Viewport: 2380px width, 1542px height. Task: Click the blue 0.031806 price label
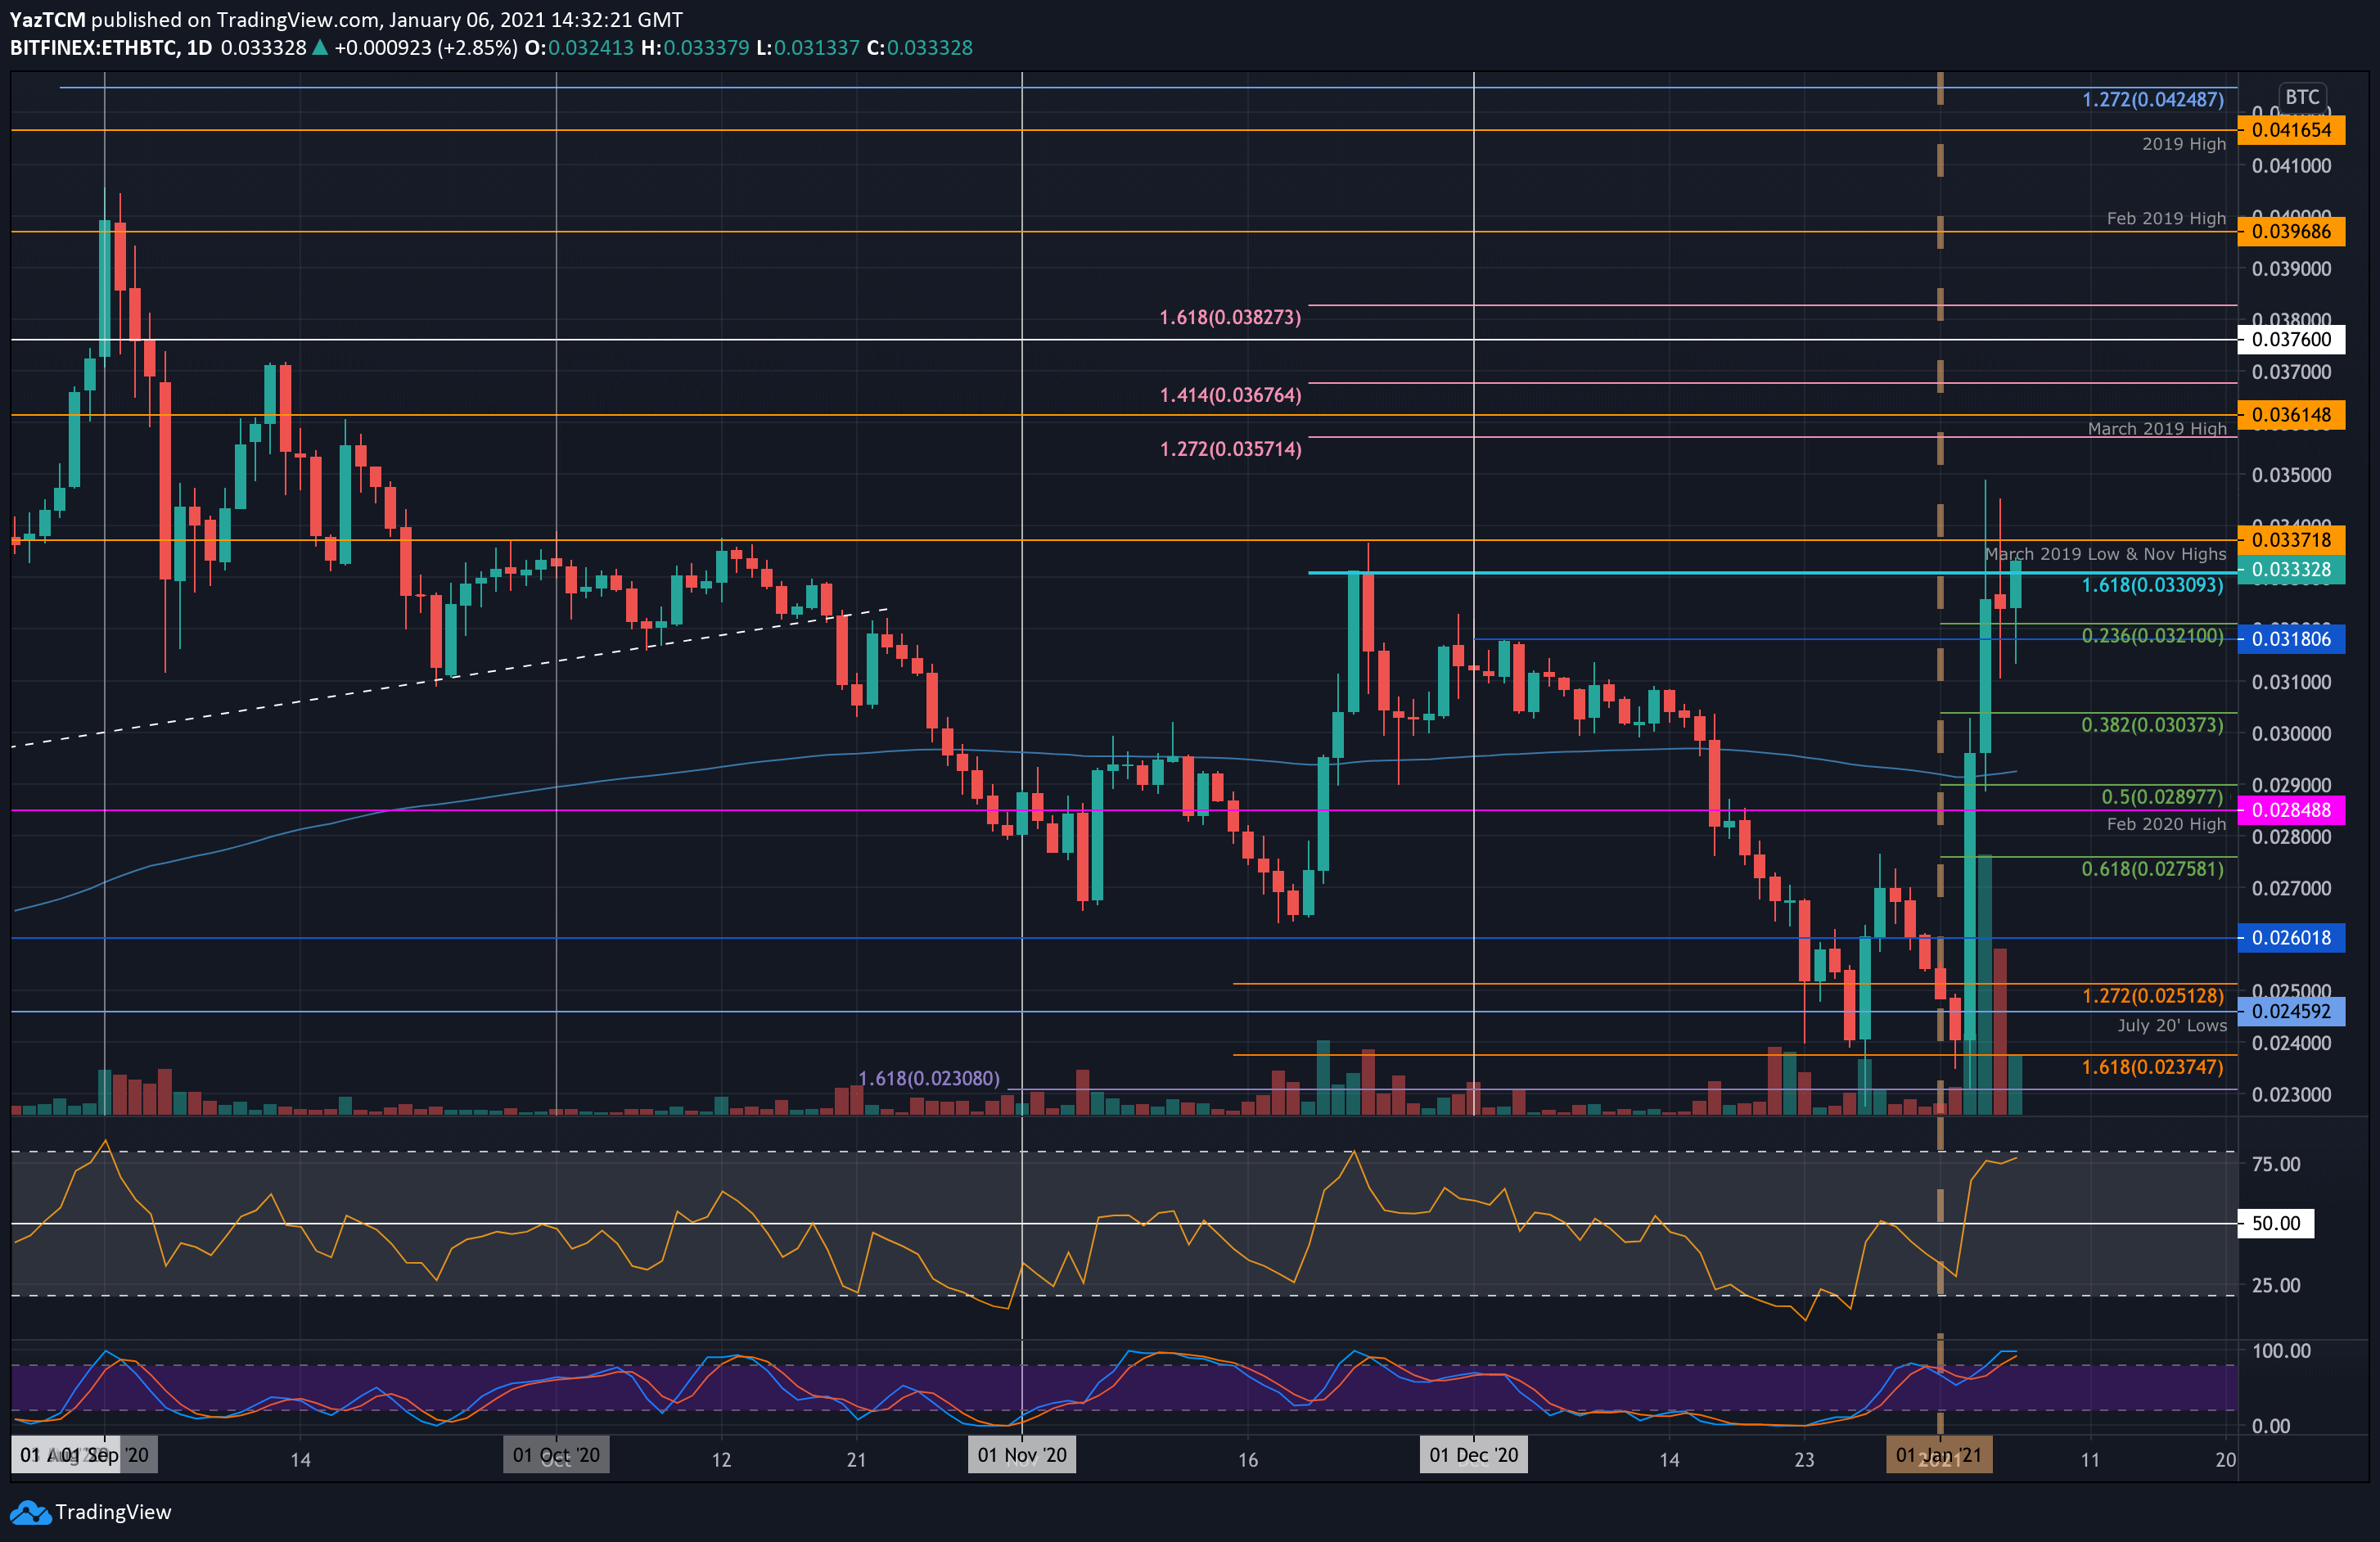pos(2290,639)
